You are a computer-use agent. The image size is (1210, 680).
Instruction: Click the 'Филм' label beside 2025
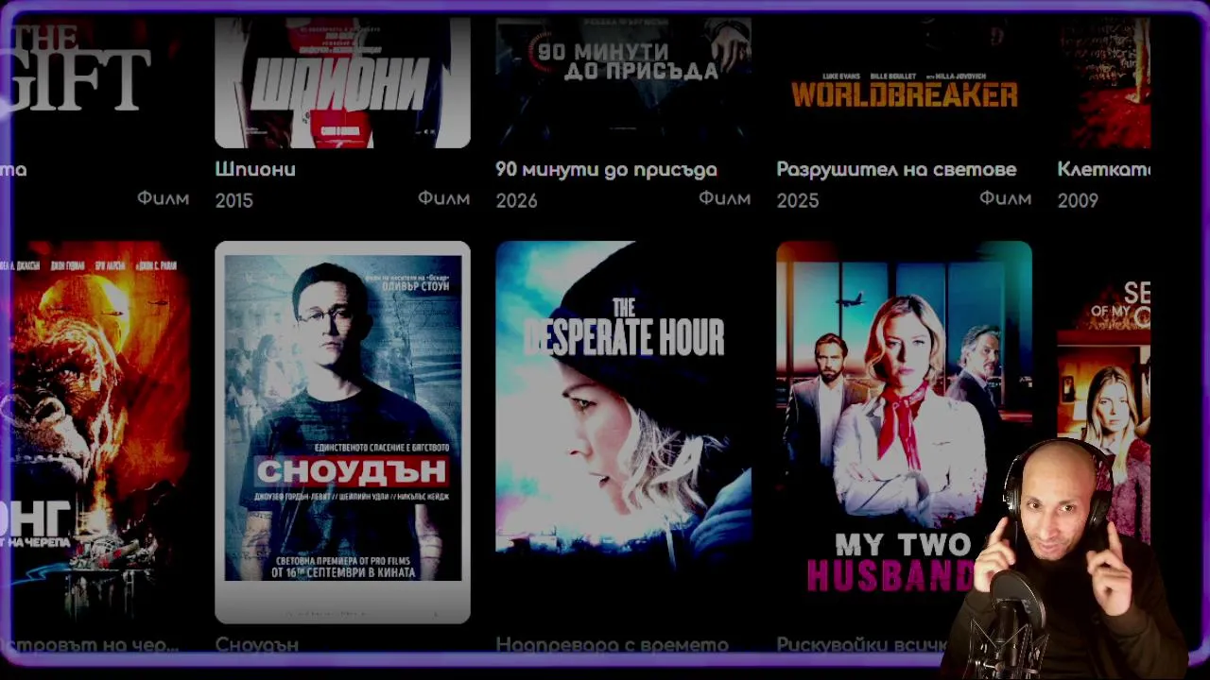tap(1005, 198)
